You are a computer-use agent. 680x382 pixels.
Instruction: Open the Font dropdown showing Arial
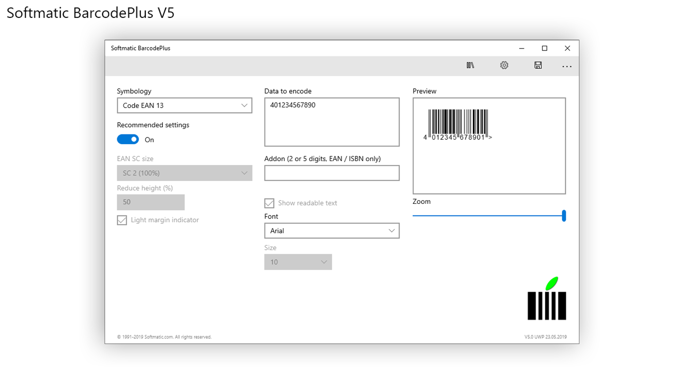[332, 231]
